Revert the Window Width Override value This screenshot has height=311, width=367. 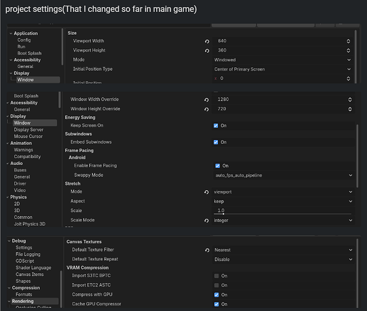[206, 100]
